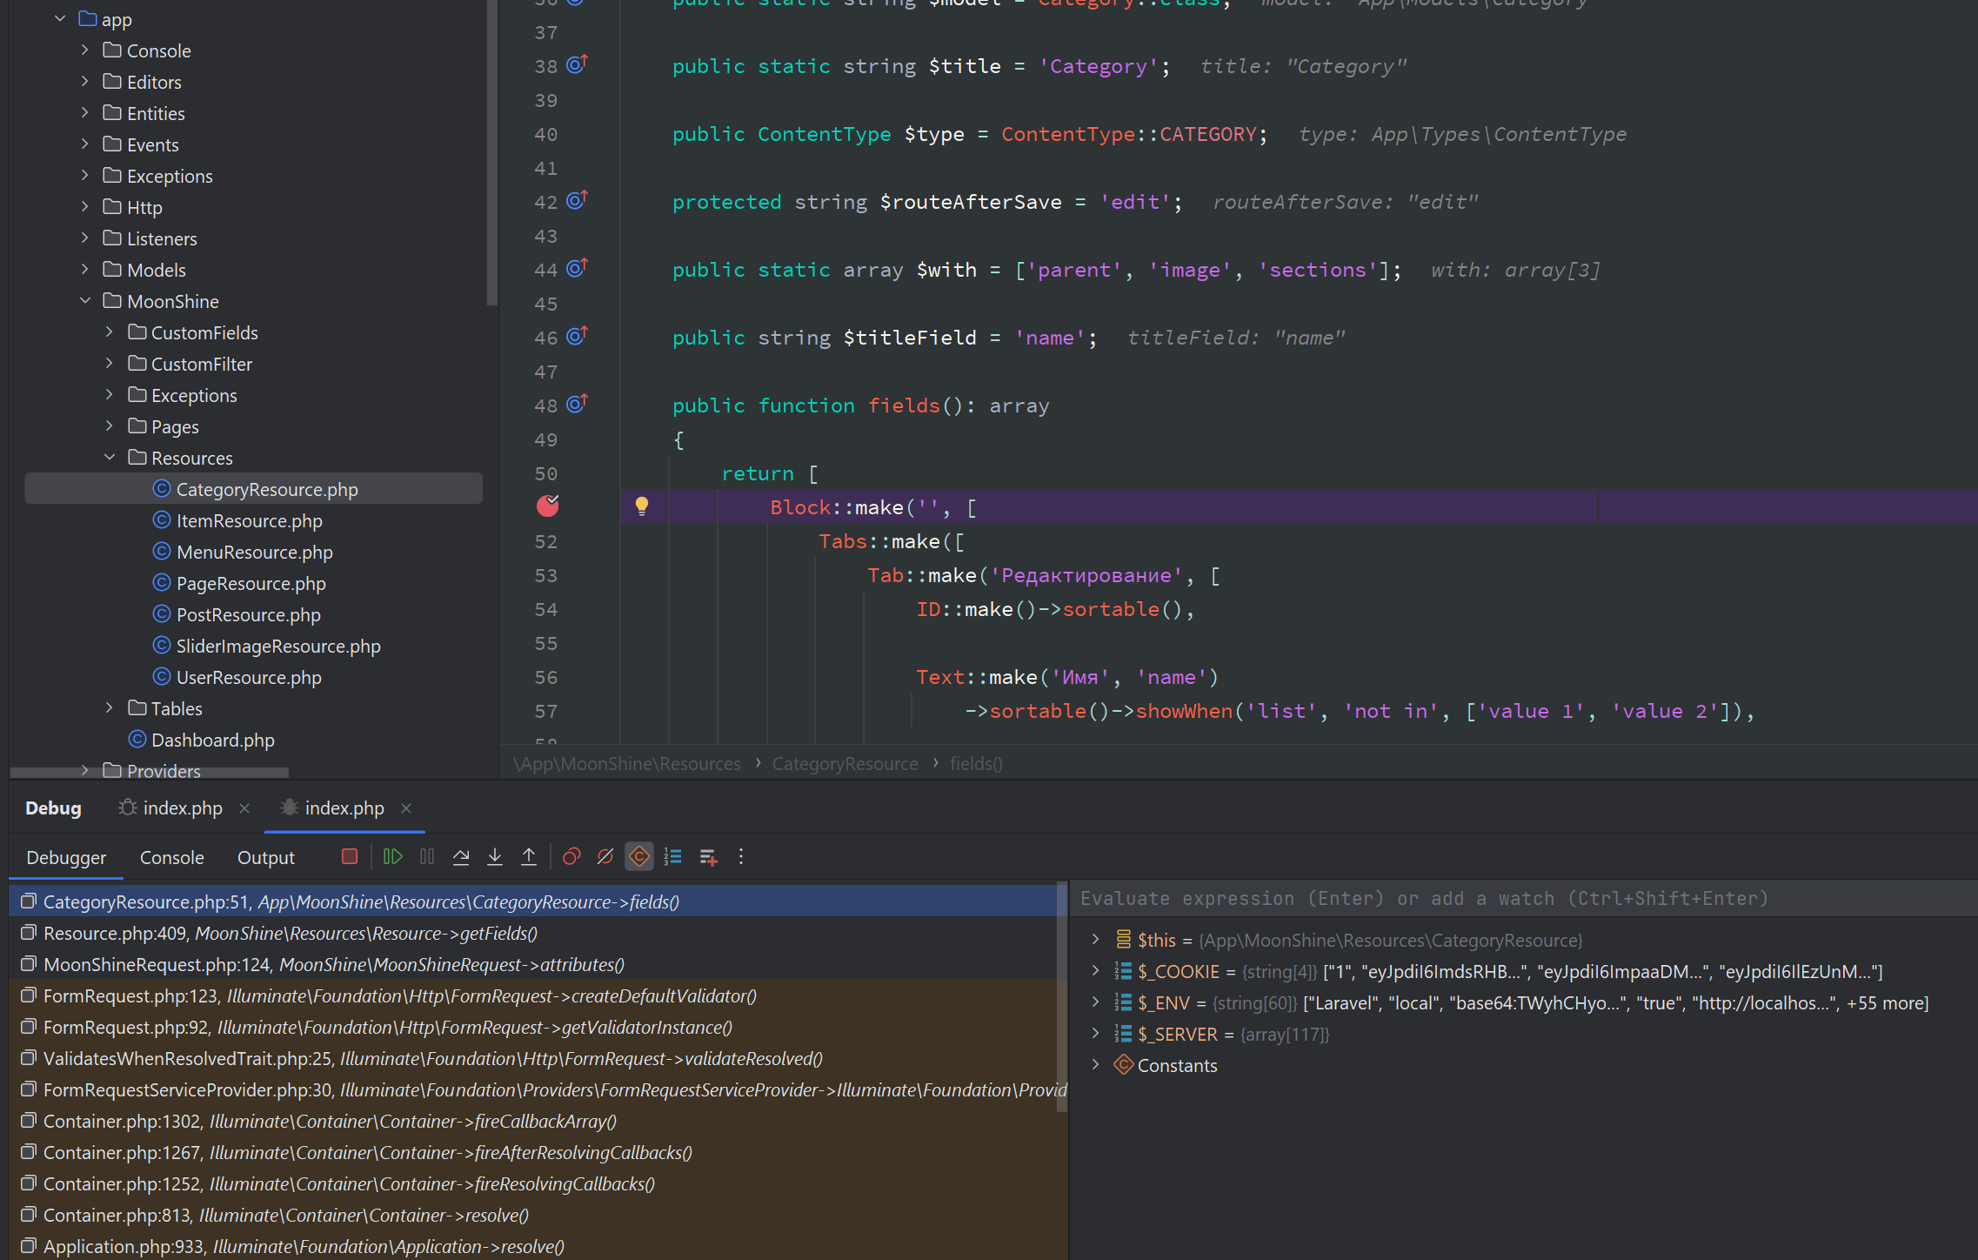This screenshot has width=1978, height=1260.
Task: Close the active index.php debug tab
Action: click(406, 808)
